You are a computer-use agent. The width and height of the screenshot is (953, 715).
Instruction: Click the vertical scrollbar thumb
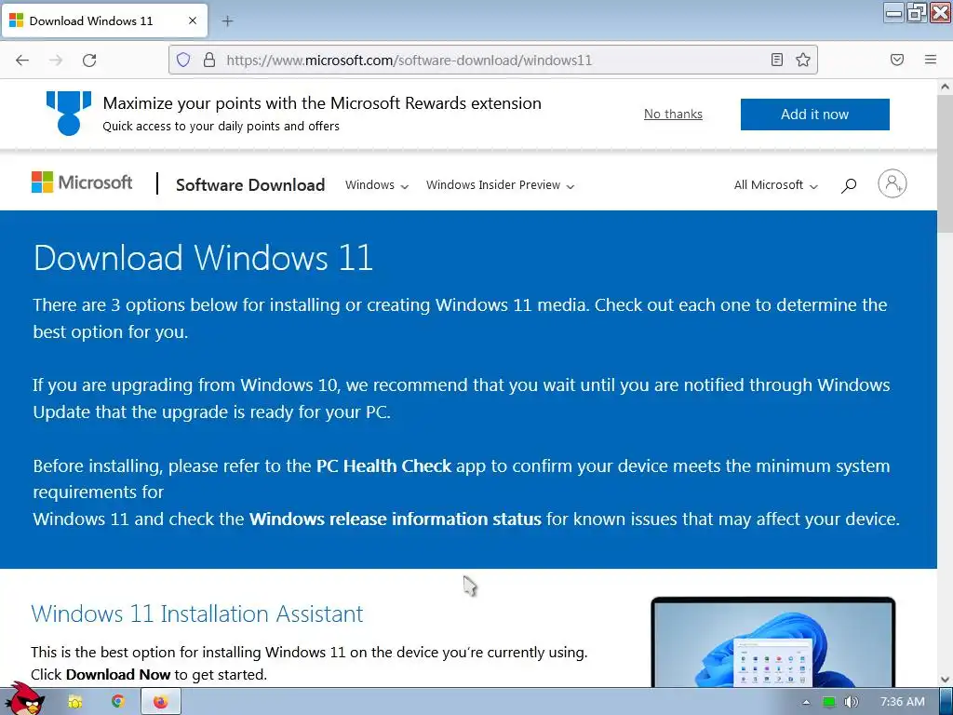tap(945, 162)
